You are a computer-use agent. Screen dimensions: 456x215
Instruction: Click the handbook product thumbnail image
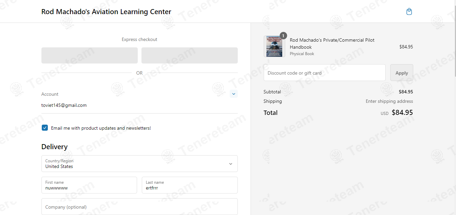coord(274,46)
